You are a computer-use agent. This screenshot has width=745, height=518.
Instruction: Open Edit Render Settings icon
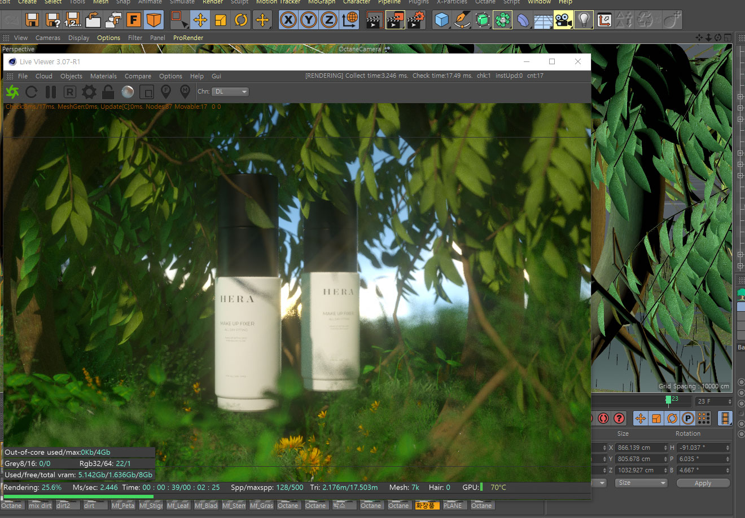(x=415, y=20)
